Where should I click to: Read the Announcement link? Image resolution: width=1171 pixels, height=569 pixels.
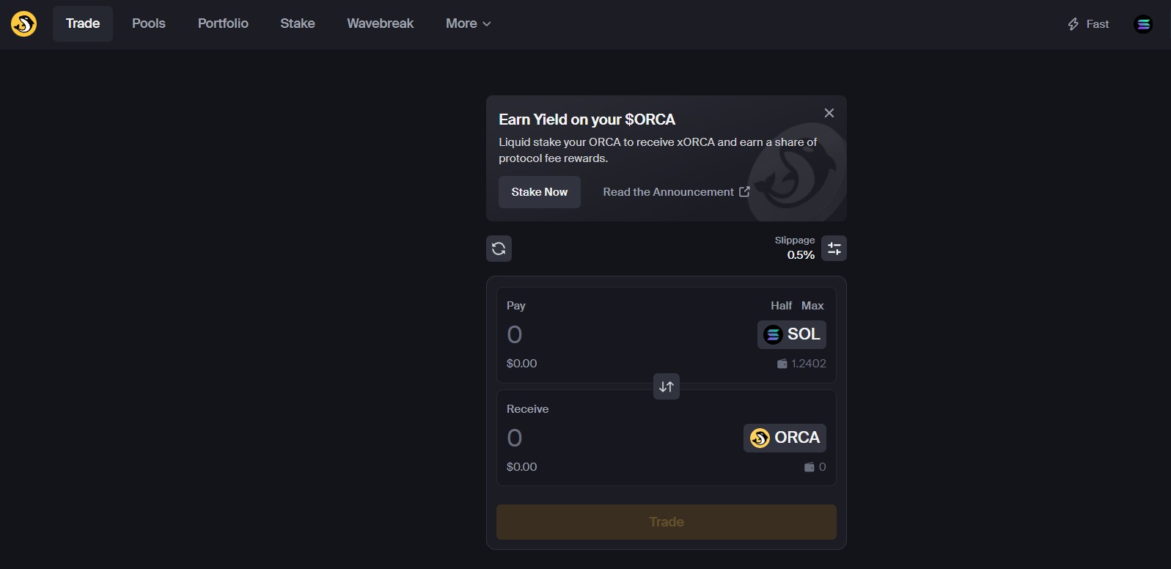tap(668, 191)
